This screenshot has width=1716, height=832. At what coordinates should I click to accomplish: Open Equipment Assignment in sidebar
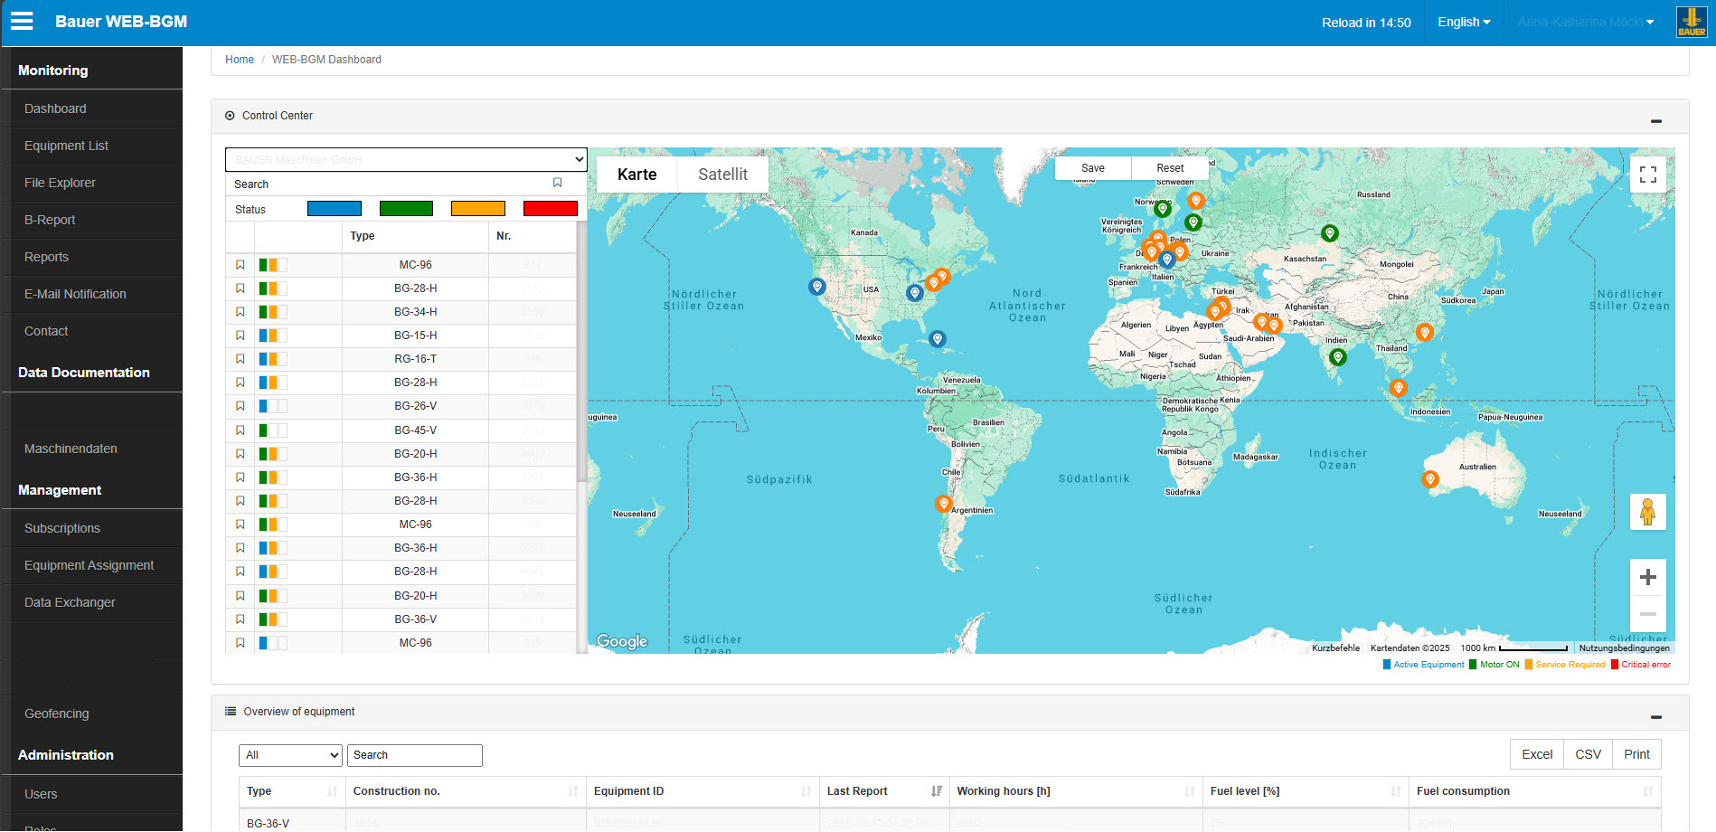89,565
